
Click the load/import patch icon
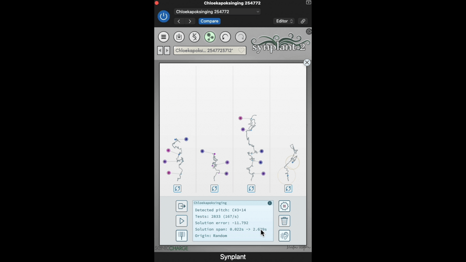coord(179,37)
